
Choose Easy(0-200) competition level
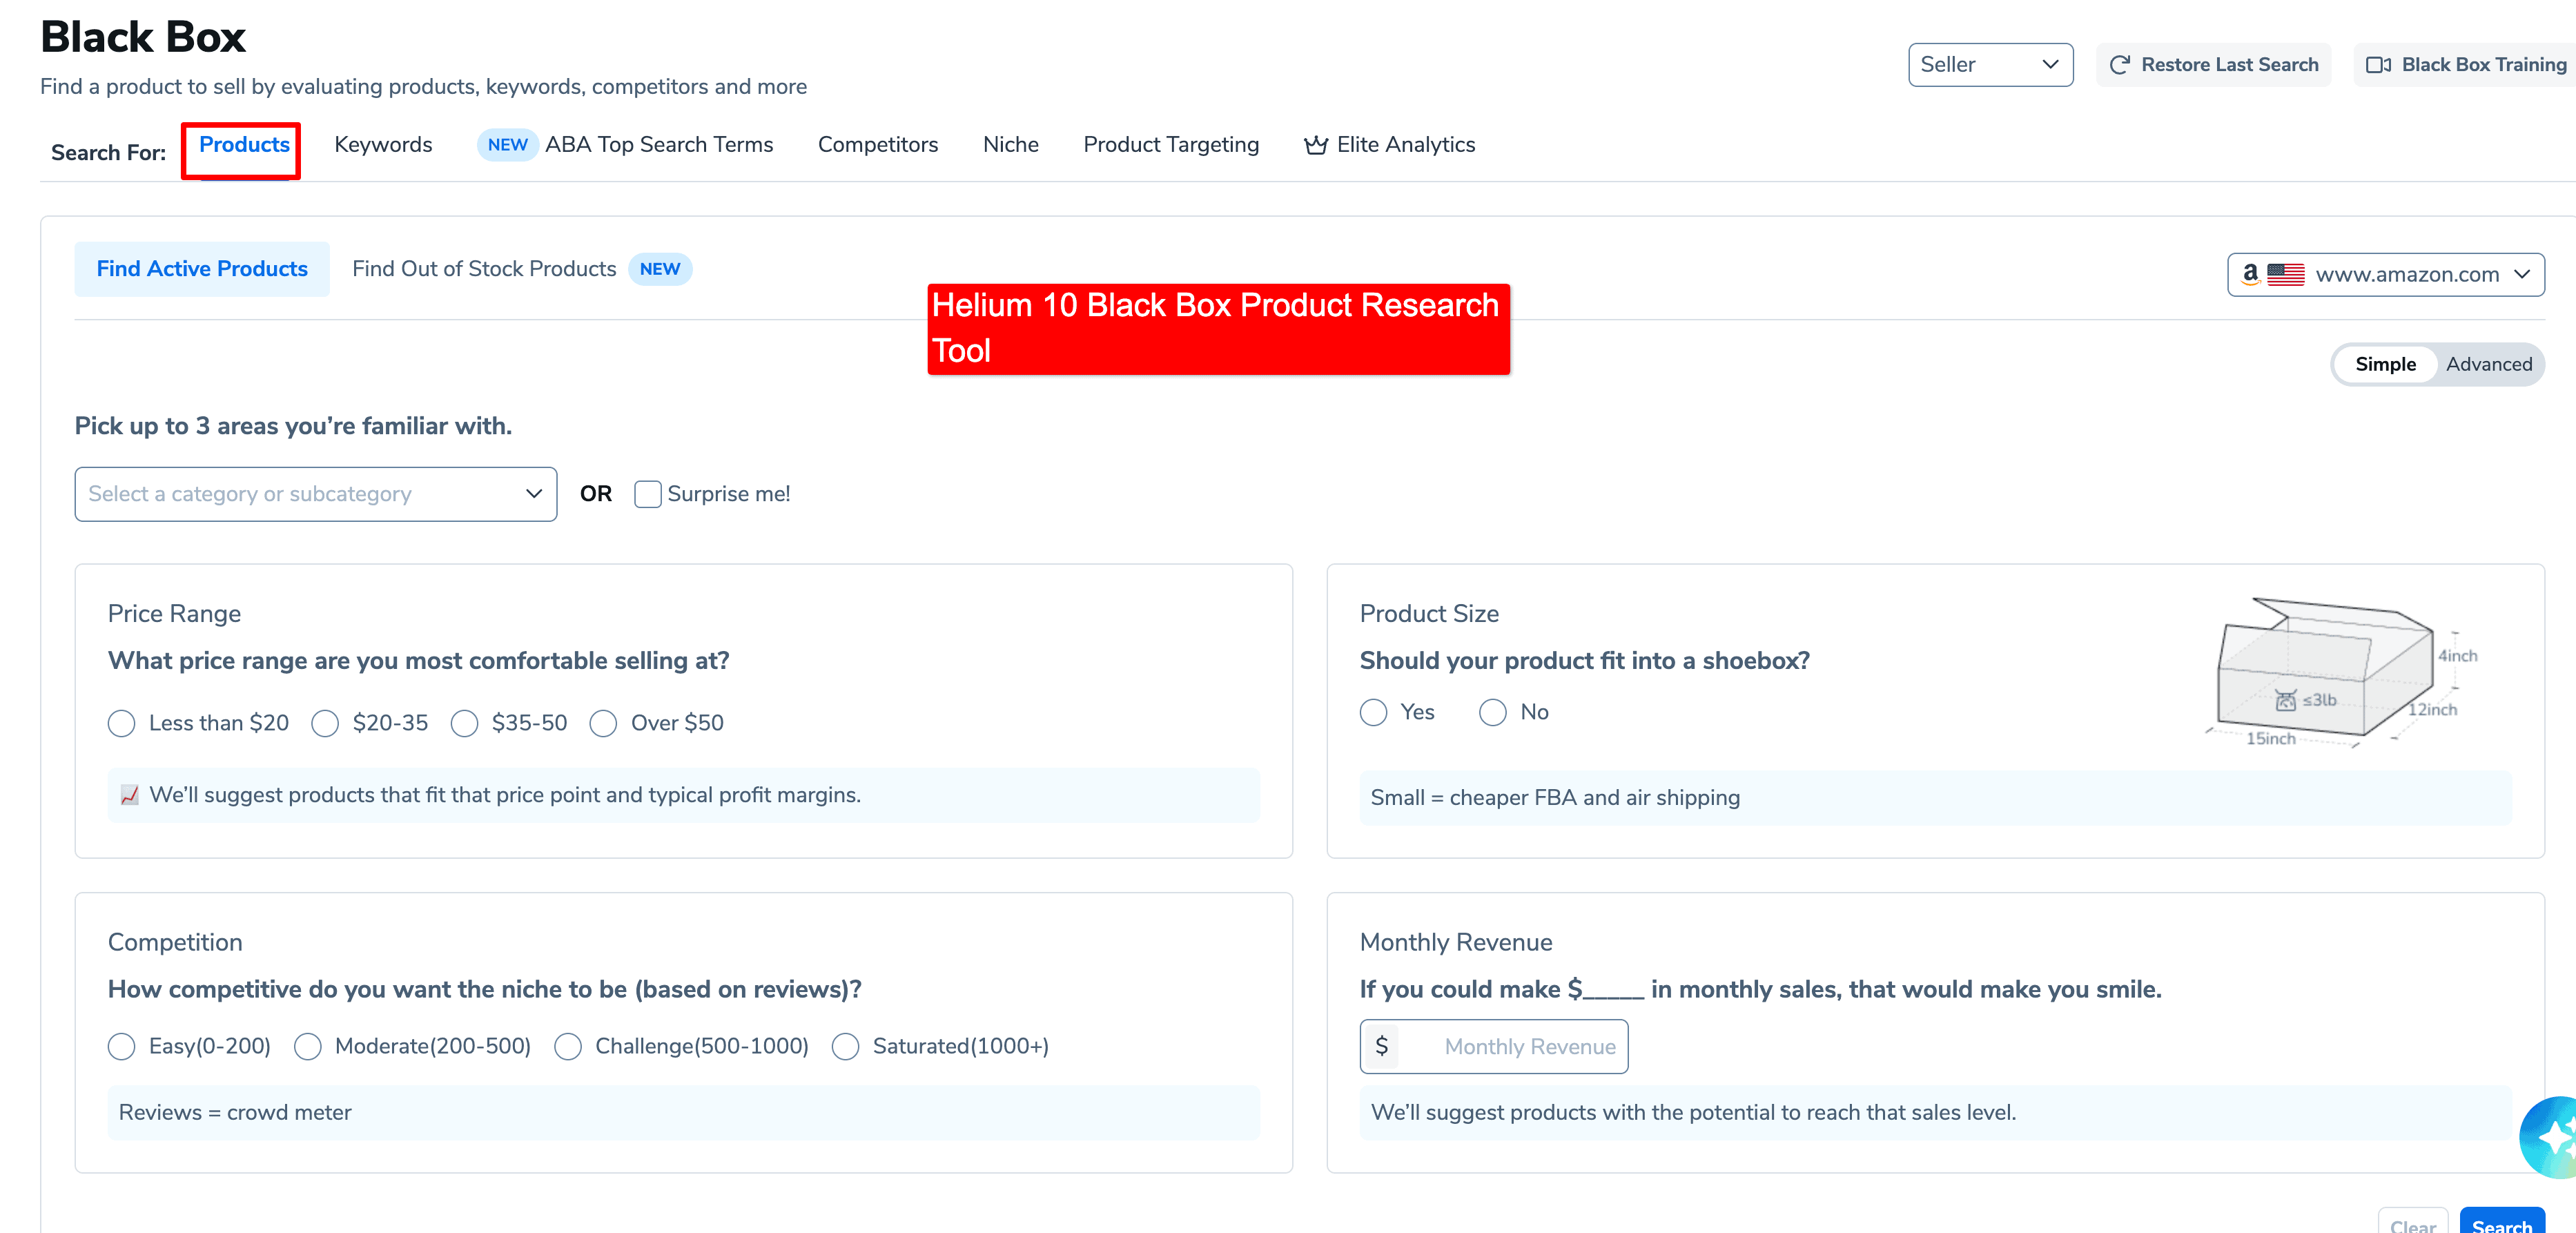pos(121,1046)
